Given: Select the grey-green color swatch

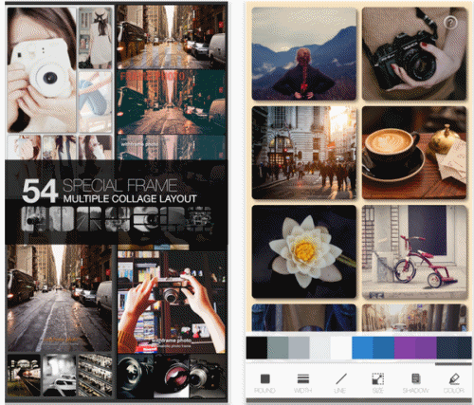Looking at the screenshot, I should (278, 348).
